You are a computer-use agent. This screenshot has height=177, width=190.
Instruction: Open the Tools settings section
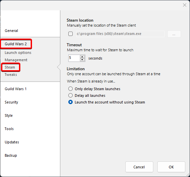coord(9,129)
